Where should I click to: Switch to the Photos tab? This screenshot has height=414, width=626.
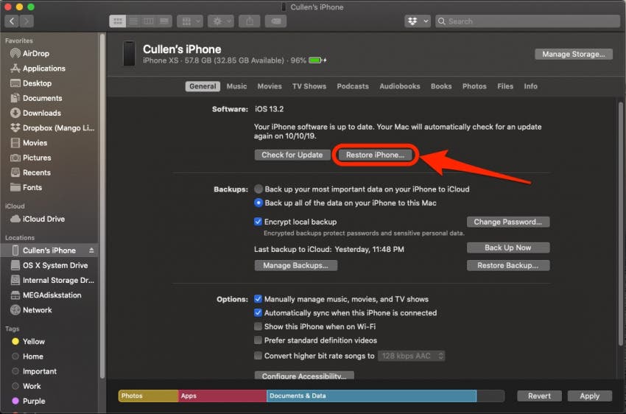[x=474, y=86]
